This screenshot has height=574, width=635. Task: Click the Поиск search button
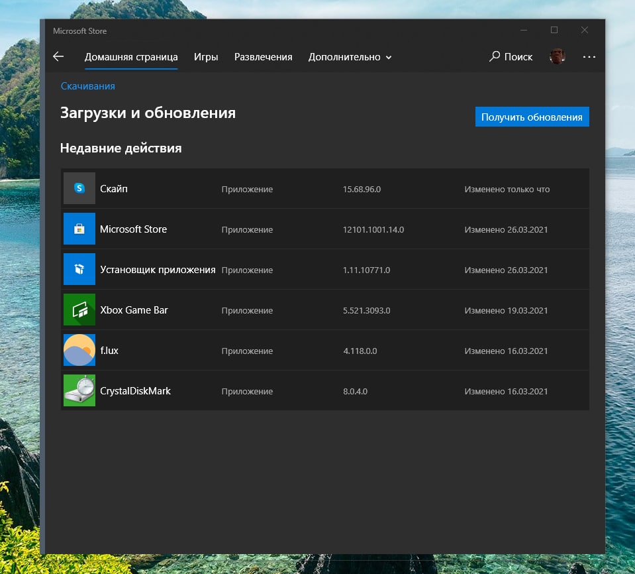pos(511,57)
